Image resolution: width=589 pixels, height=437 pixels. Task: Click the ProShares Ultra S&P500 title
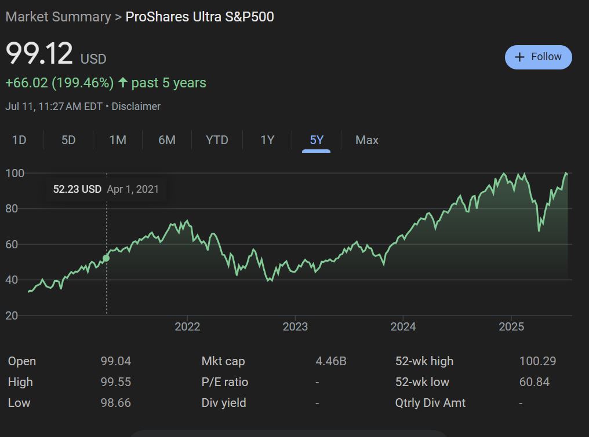(x=199, y=17)
